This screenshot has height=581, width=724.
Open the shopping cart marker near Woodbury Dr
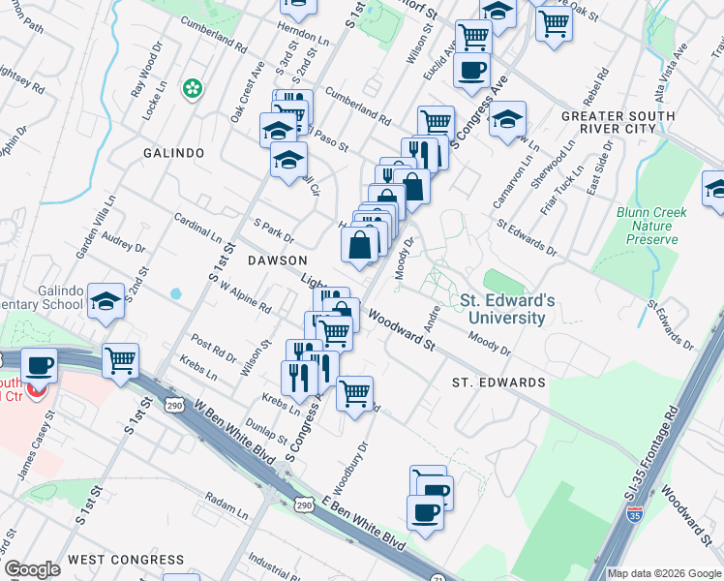click(355, 396)
